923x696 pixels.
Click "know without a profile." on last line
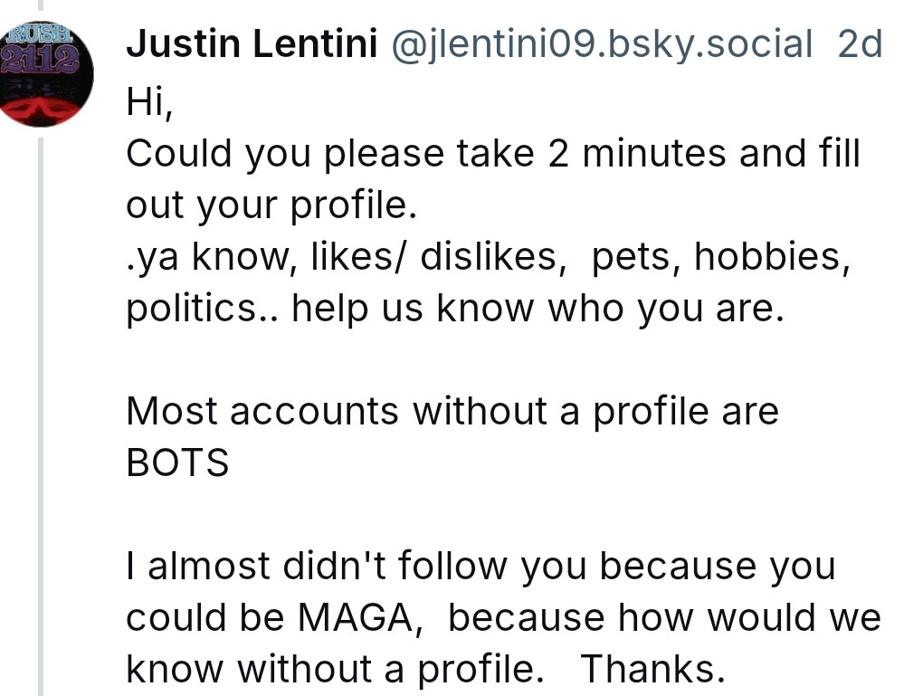point(335,670)
